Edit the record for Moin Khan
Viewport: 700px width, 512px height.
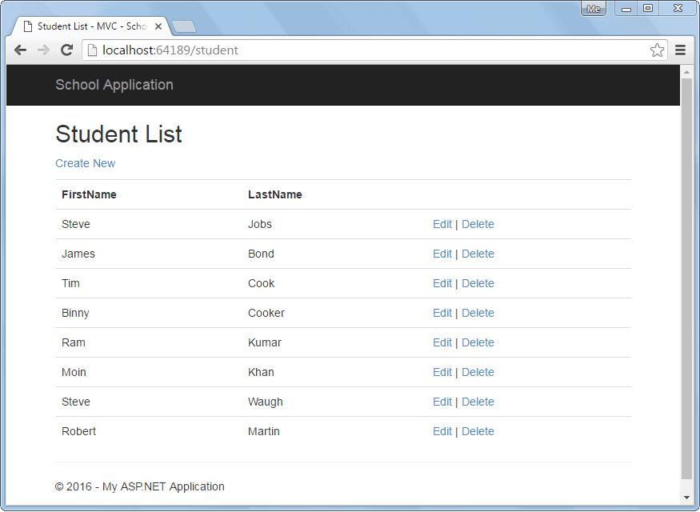(x=442, y=372)
